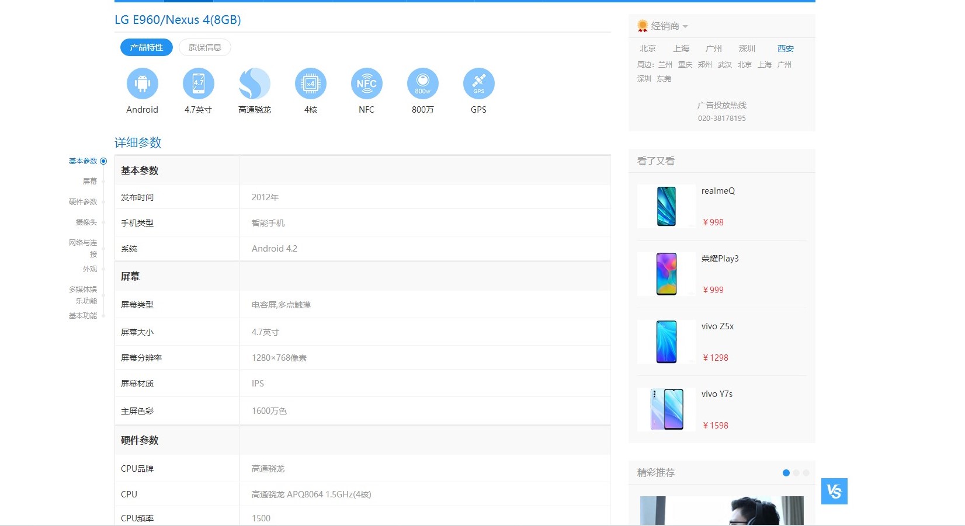This screenshot has height=526, width=965.
Task: Click the 4.7英寸 screen size icon
Action: click(x=198, y=83)
